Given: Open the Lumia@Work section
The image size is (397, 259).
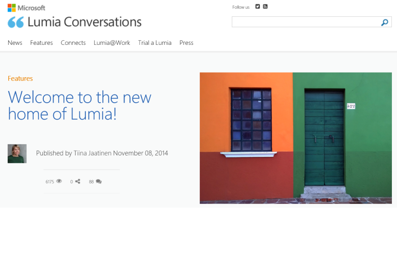Looking at the screenshot, I should (112, 43).
